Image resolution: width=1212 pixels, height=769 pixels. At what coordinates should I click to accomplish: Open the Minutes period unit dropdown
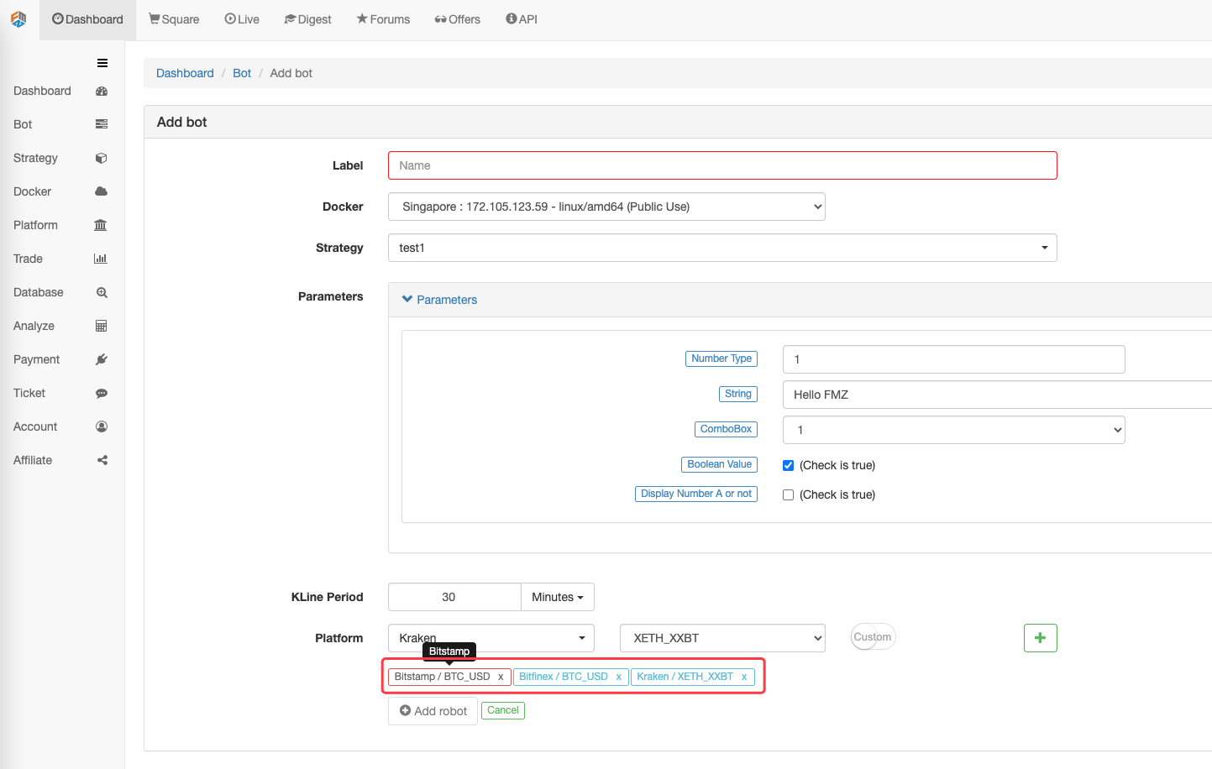(557, 597)
